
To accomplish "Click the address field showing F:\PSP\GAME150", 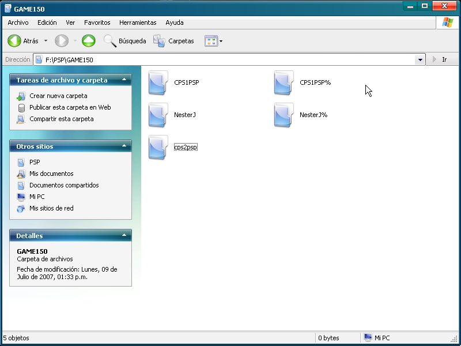I will [229, 60].
